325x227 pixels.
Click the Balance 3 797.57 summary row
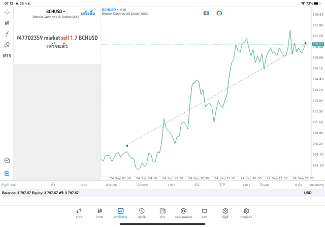click(162, 193)
